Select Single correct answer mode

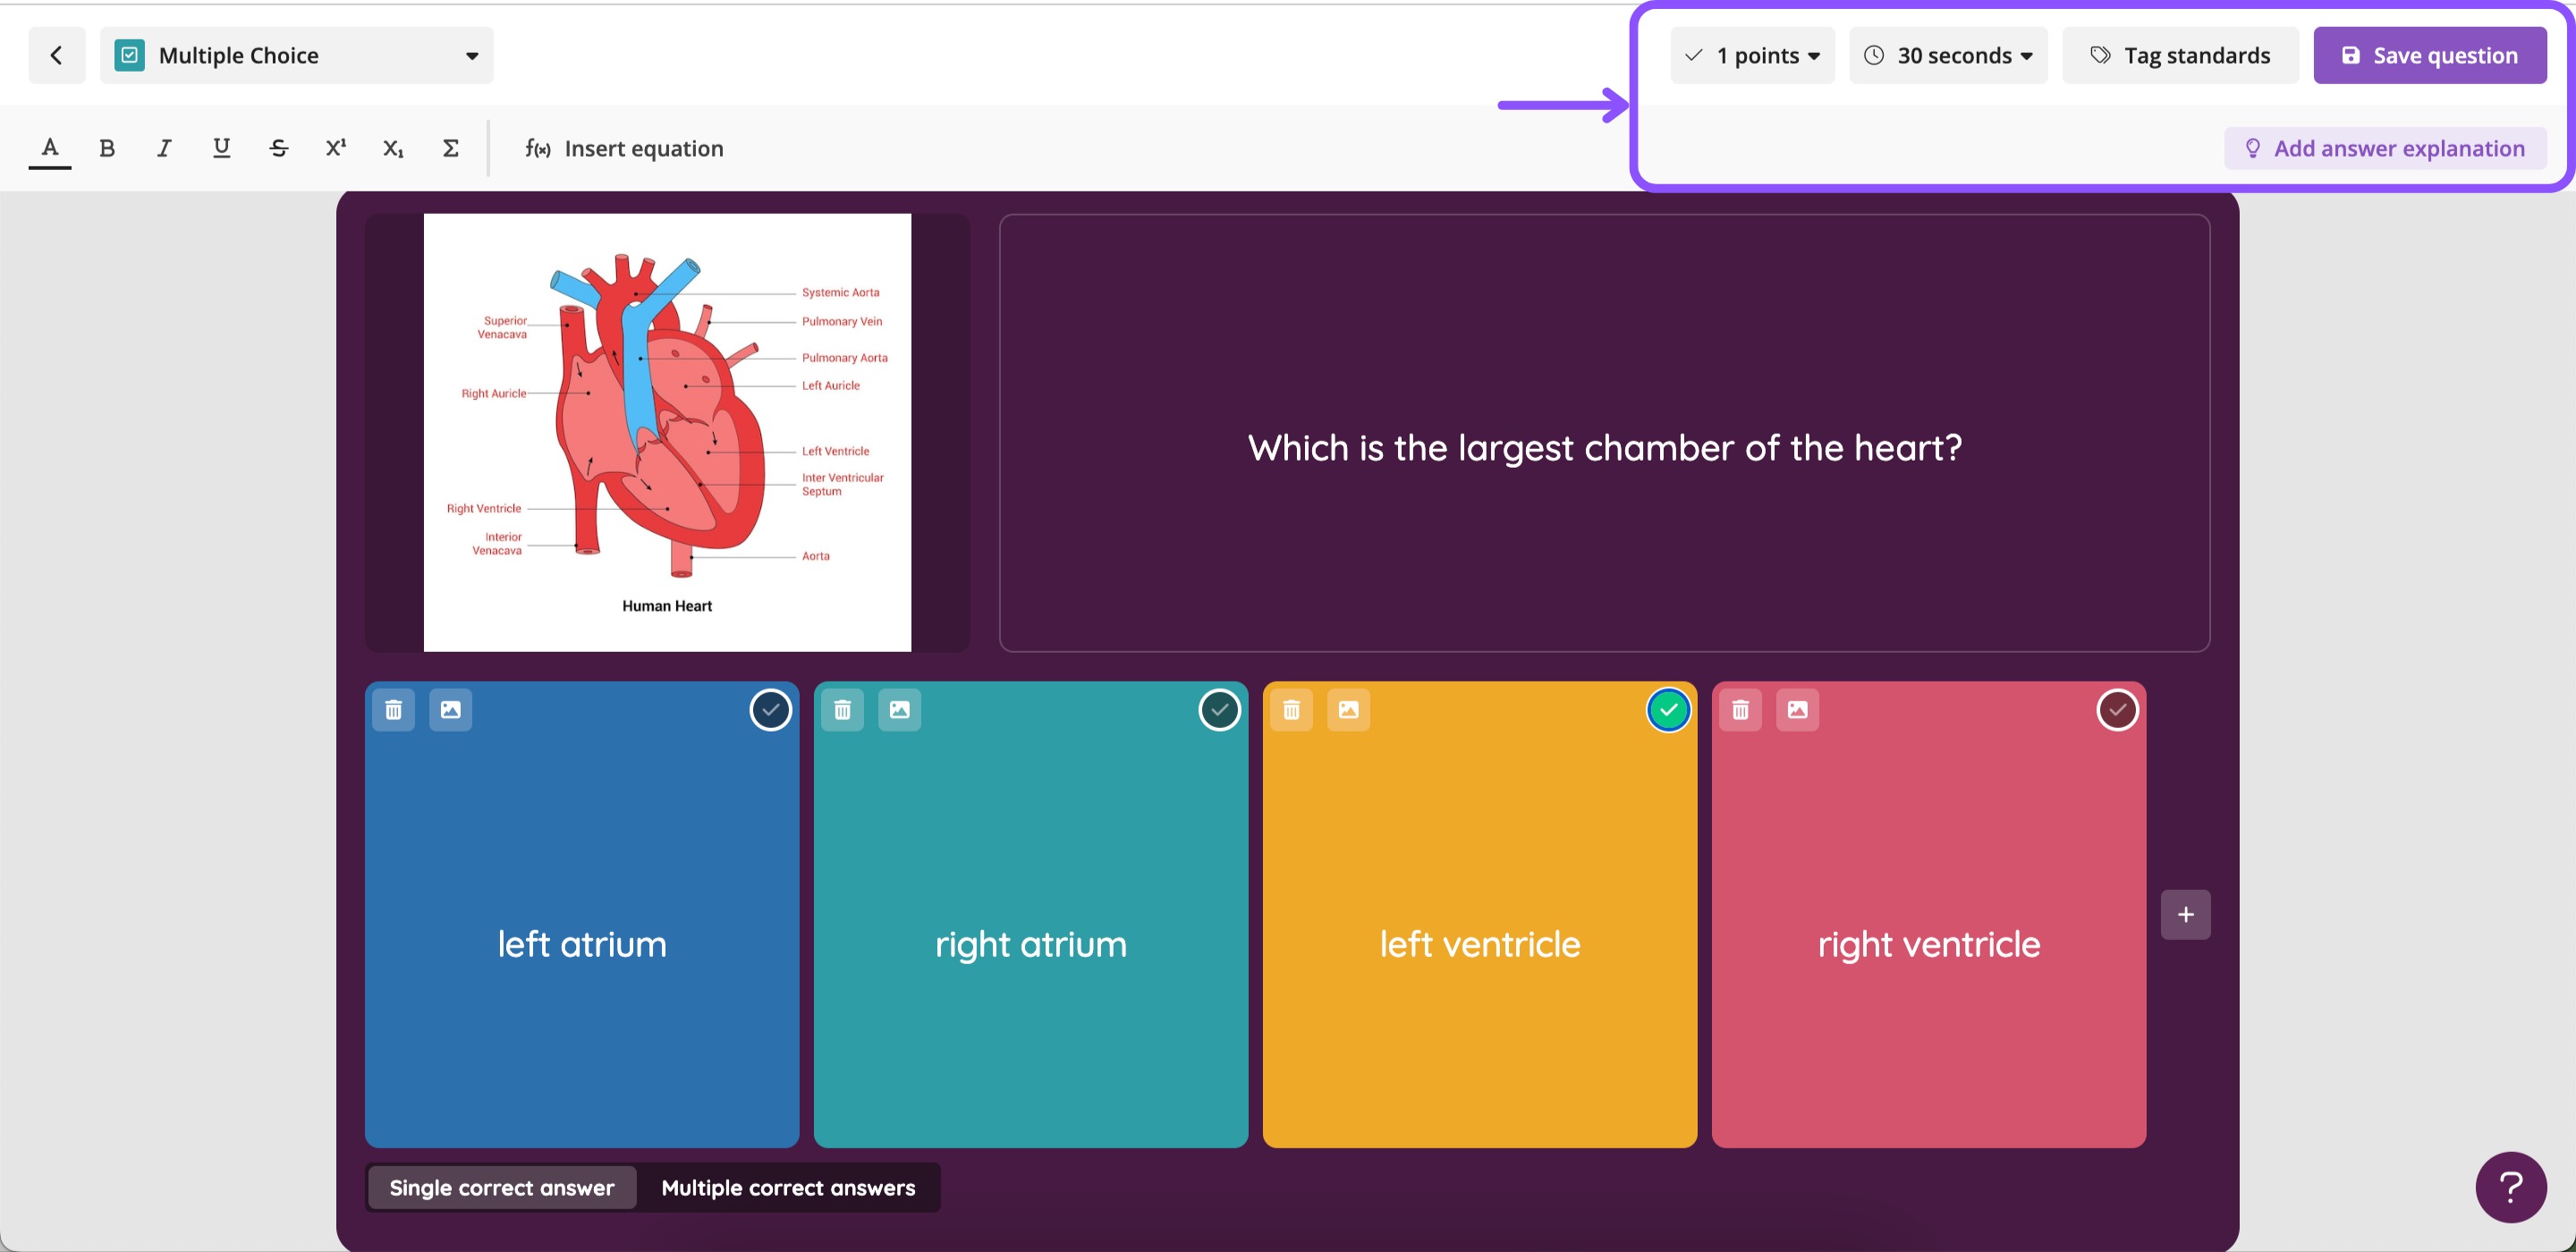click(x=502, y=1187)
